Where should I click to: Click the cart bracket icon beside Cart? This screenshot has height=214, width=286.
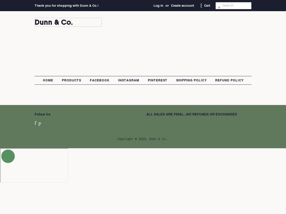(x=201, y=6)
